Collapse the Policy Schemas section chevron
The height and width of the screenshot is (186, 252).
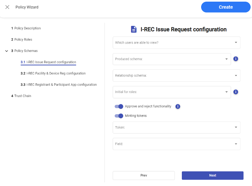pyautogui.click(x=7, y=51)
